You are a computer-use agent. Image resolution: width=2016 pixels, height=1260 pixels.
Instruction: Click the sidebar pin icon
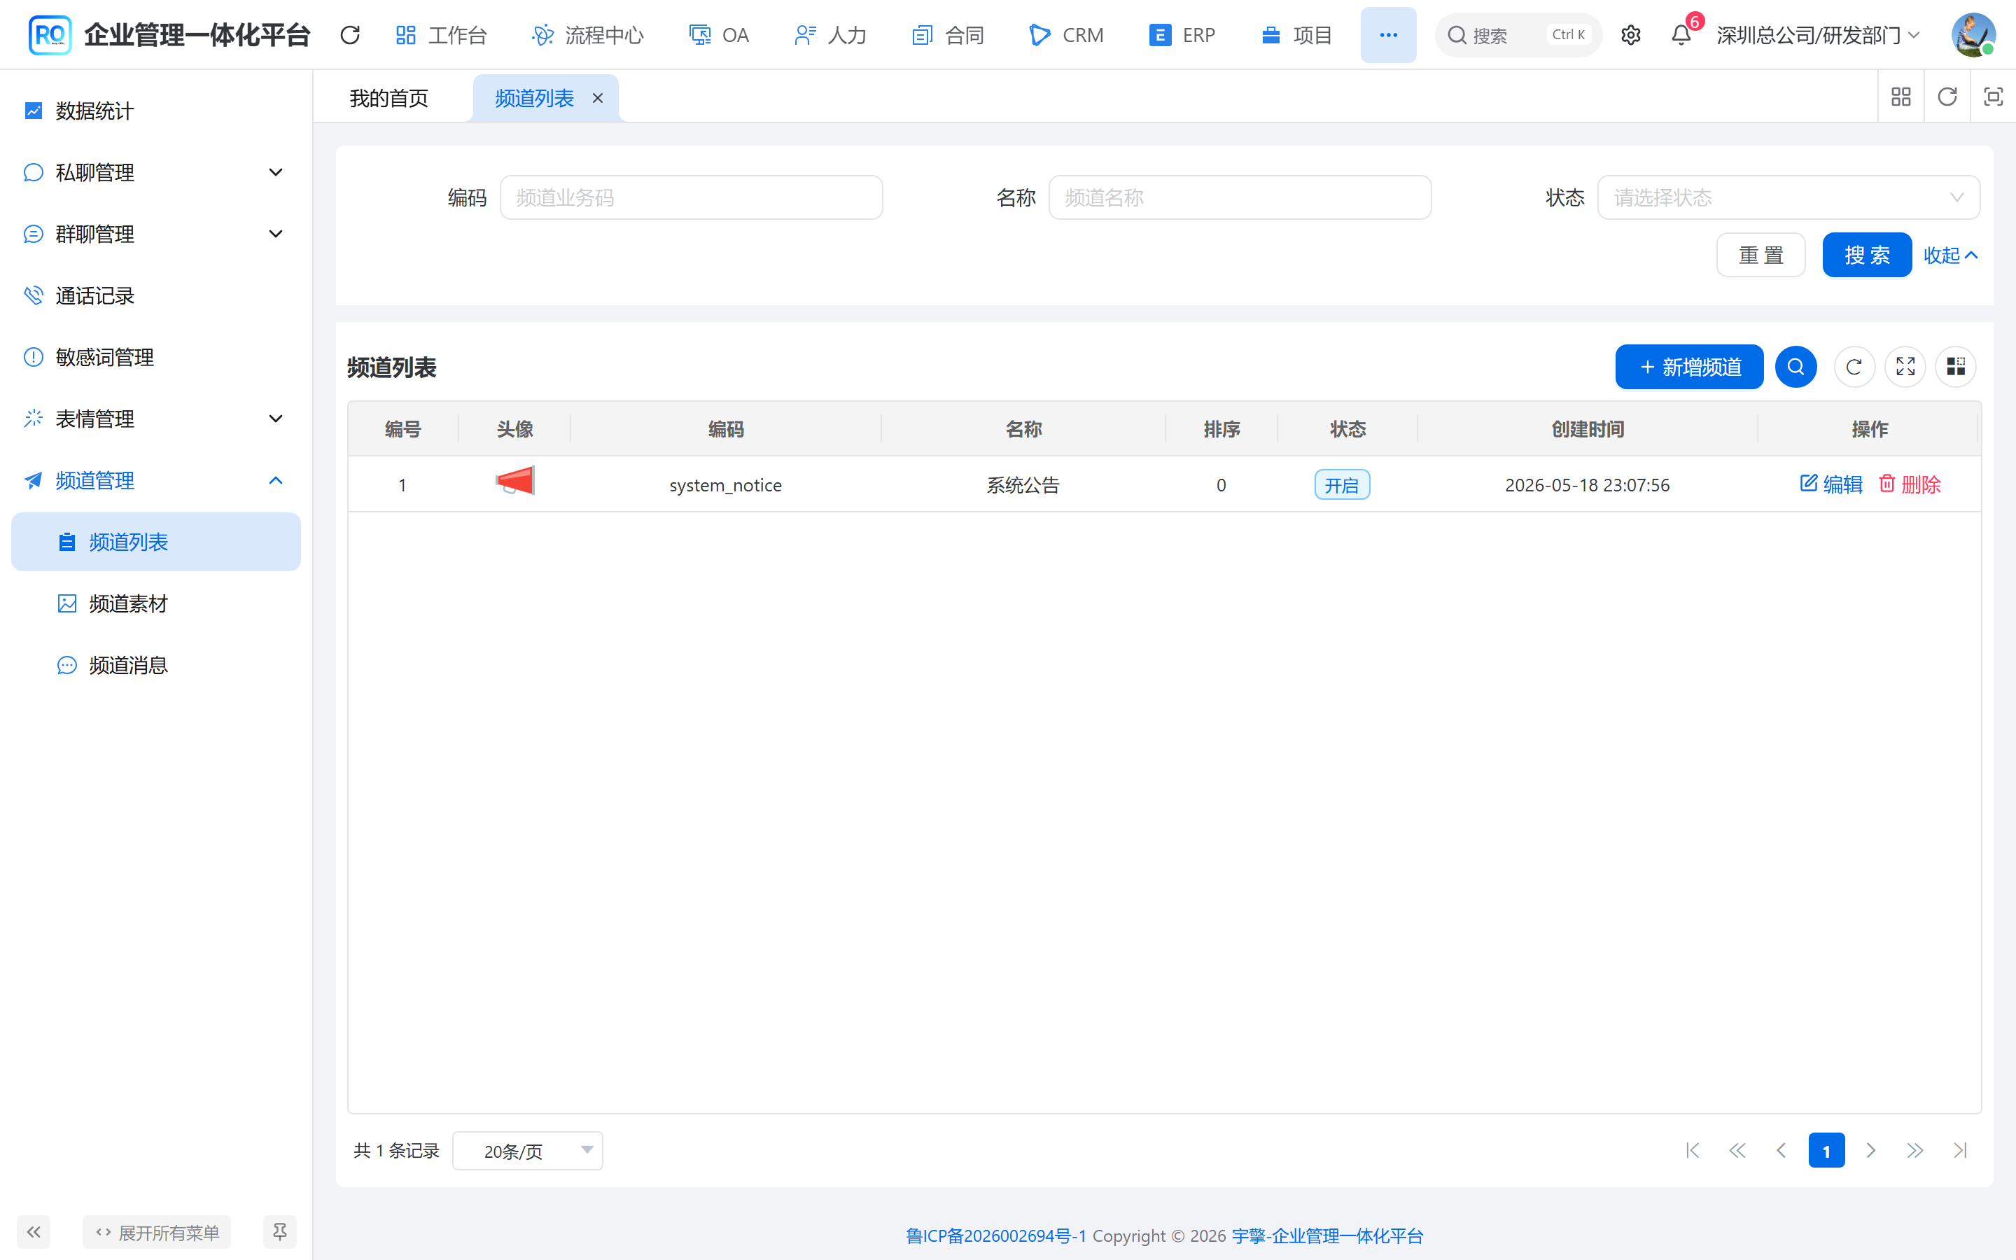(x=280, y=1232)
